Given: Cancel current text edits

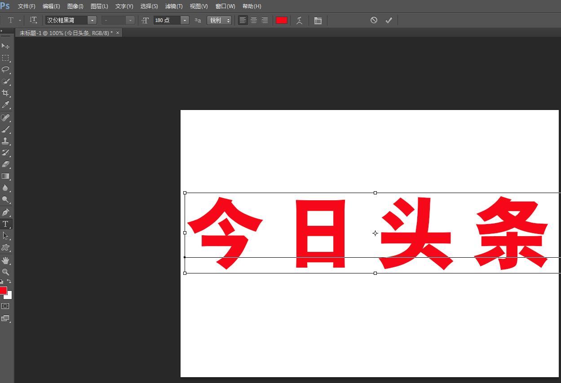Looking at the screenshot, I should [374, 20].
